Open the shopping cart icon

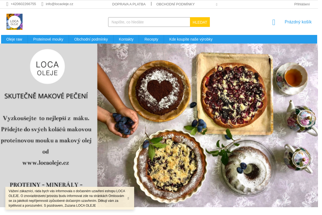click(x=274, y=22)
